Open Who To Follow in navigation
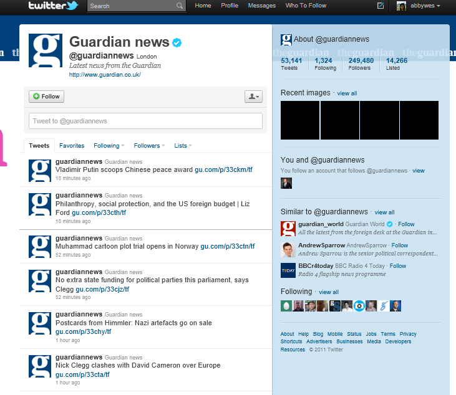 point(306,6)
